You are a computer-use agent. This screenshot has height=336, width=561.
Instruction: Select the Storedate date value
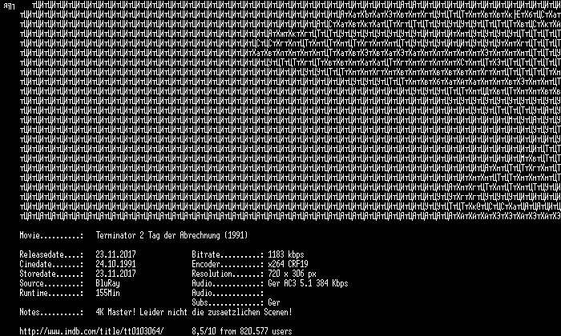(115, 274)
